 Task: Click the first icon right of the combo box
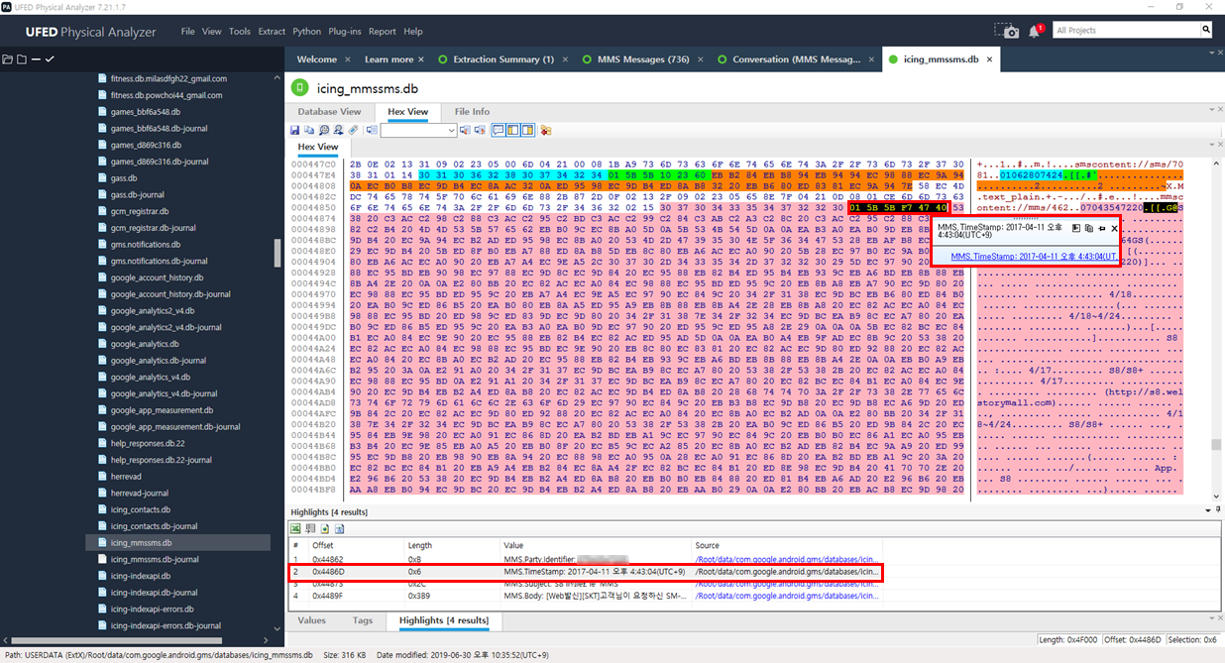pos(466,130)
